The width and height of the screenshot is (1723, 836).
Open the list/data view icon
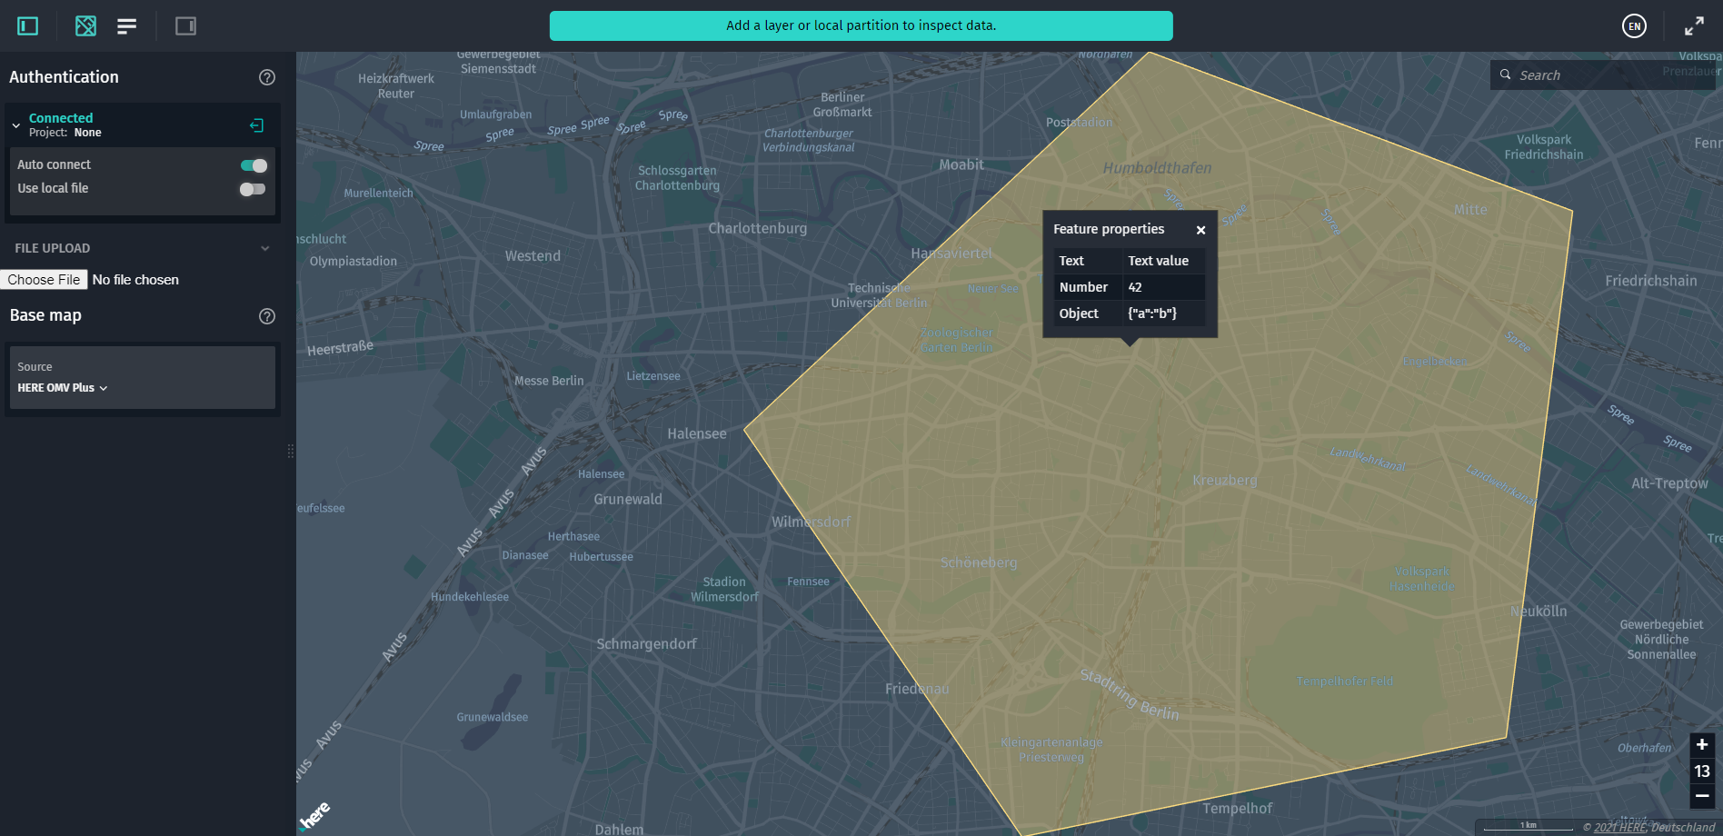[126, 25]
